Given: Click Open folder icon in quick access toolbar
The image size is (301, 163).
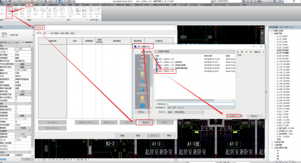Looking at the screenshot, I should [6, 1].
